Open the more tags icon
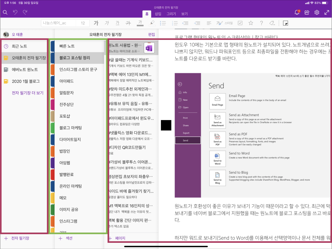 coord(272,23)
